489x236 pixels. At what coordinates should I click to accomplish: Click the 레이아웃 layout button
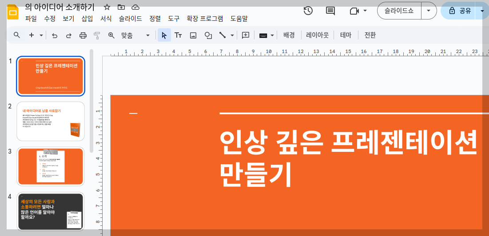pos(318,35)
